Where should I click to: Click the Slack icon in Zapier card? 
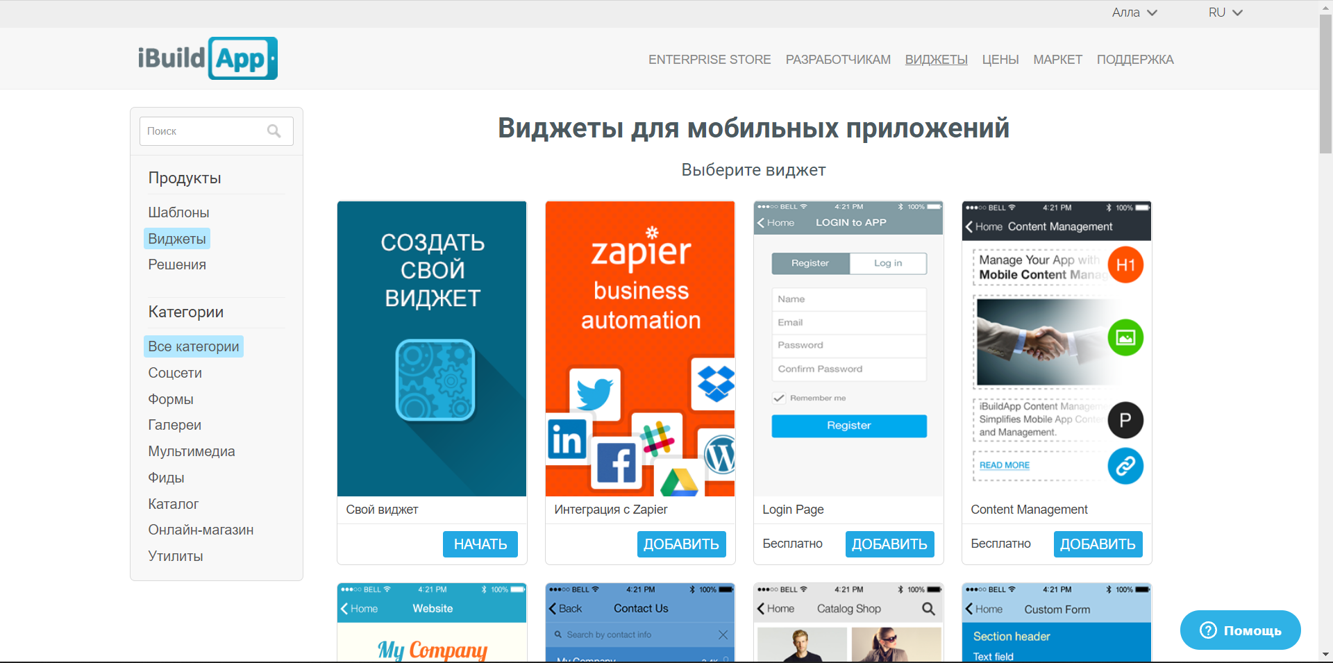click(x=657, y=437)
